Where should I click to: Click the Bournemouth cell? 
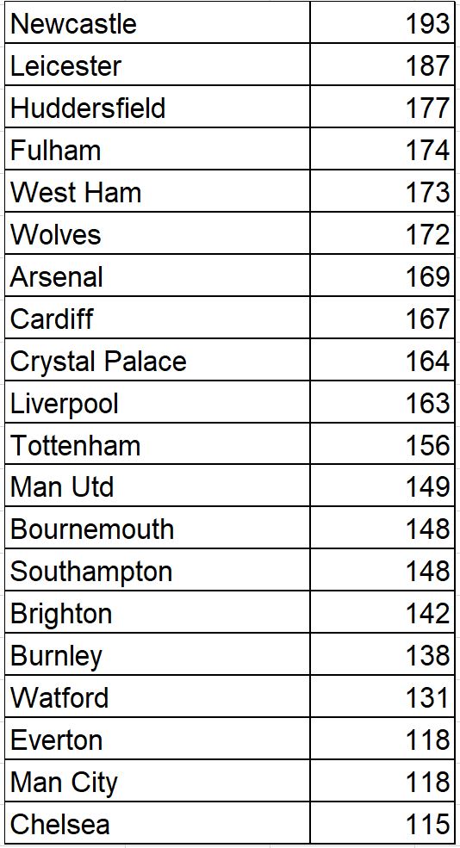click(158, 528)
